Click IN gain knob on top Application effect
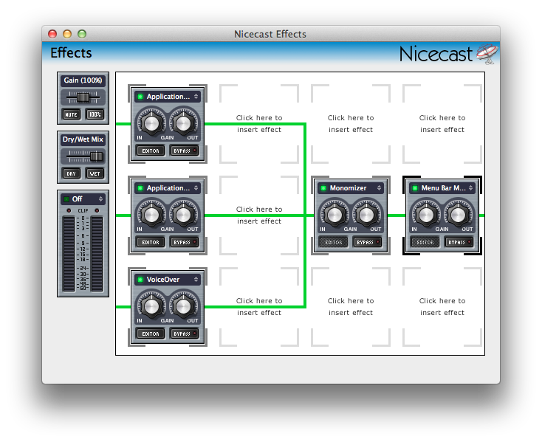The width and height of the screenshot is (542, 442). pyautogui.click(x=151, y=123)
